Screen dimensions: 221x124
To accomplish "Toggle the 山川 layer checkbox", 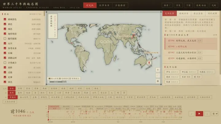I will click(x=5, y=43).
